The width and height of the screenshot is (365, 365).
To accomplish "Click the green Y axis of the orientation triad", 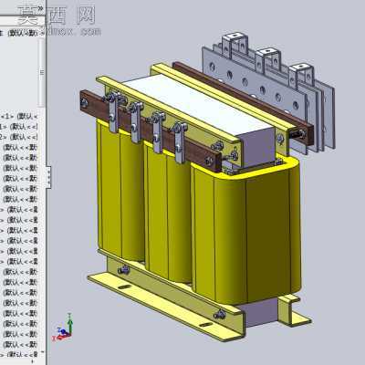I will click(70, 323).
